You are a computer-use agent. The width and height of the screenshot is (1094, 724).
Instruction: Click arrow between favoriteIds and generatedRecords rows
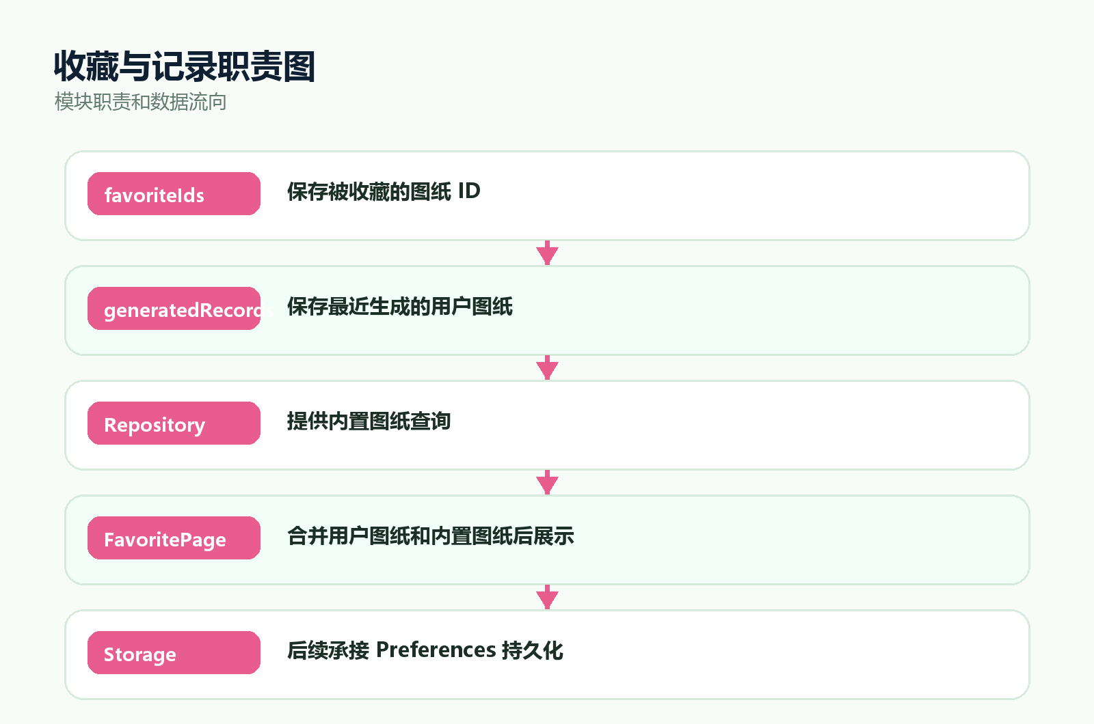(547, 253)
